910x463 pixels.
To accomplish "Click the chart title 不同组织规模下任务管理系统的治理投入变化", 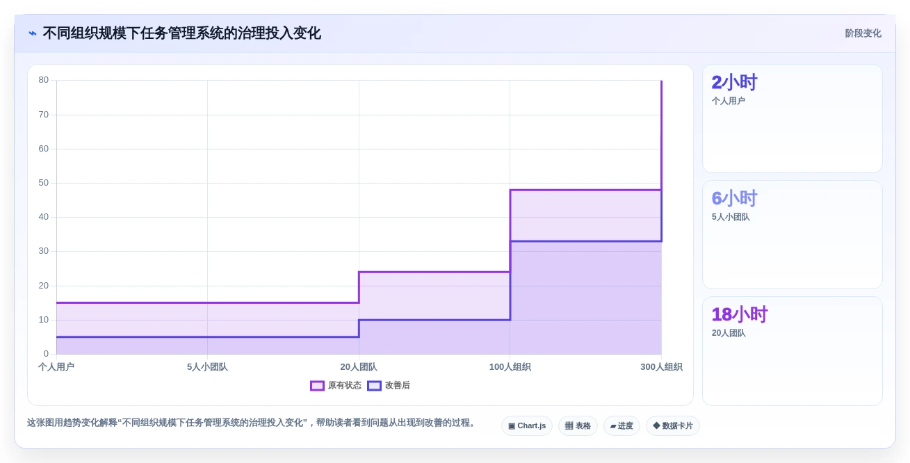I will click(181, 33).
